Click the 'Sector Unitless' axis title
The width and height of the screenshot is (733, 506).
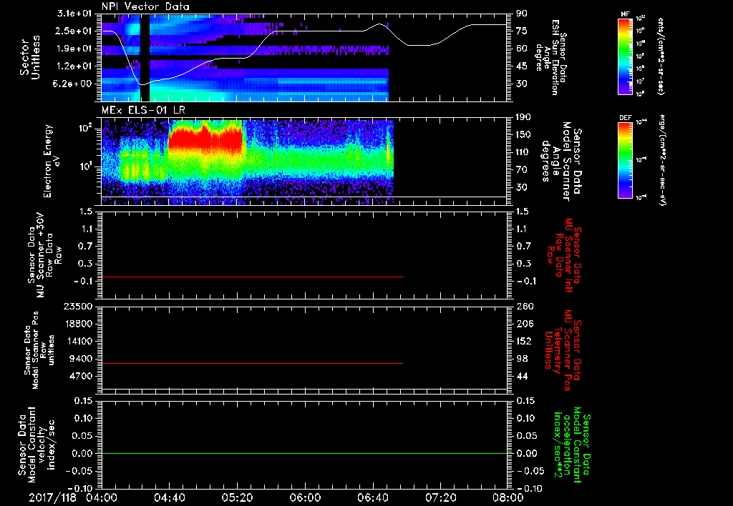(30, 58)
